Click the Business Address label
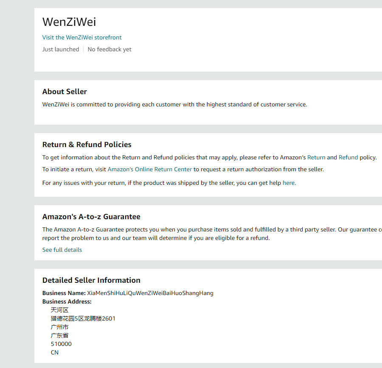The height and width of the screenshot is (368, 382). tap(67, 301)
